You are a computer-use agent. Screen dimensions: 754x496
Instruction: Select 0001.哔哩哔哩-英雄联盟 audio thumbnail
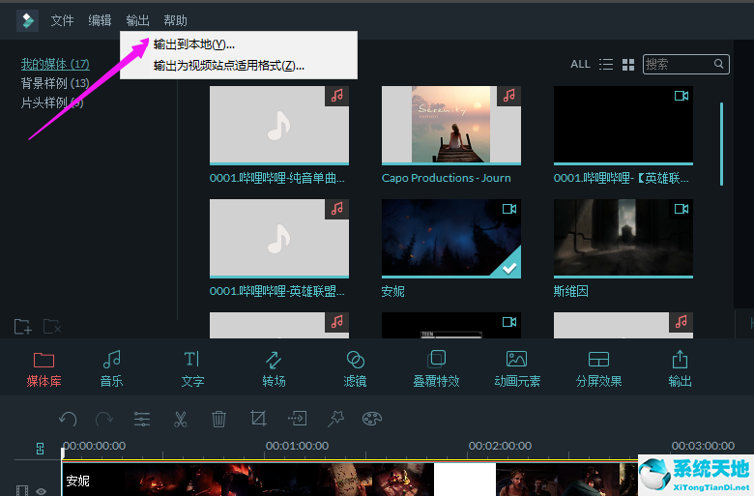click(x=279, y=239)
